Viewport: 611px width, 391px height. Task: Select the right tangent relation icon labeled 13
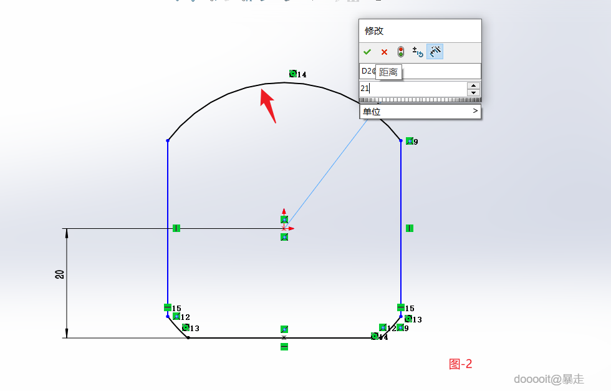408,319
